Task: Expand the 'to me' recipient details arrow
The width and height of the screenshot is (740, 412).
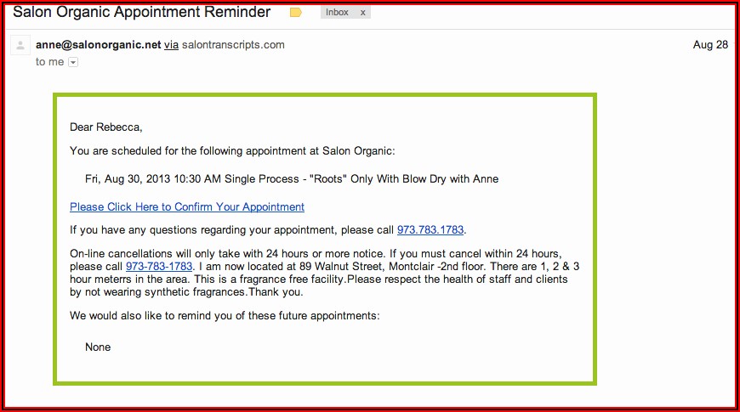Action: tap(73, 62)
